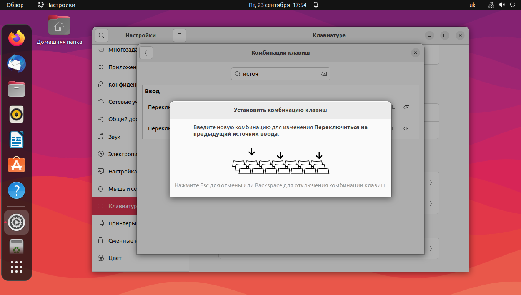Viewport: 521px width, 295px height.
Task: Click the notification bell near the clock
Action: (x=315, y=5)
